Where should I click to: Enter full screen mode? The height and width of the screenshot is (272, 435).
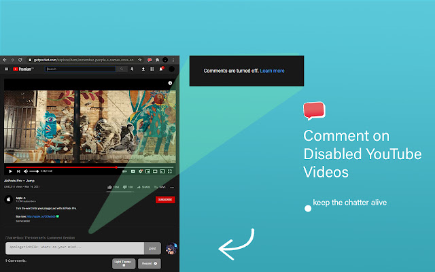170,171
